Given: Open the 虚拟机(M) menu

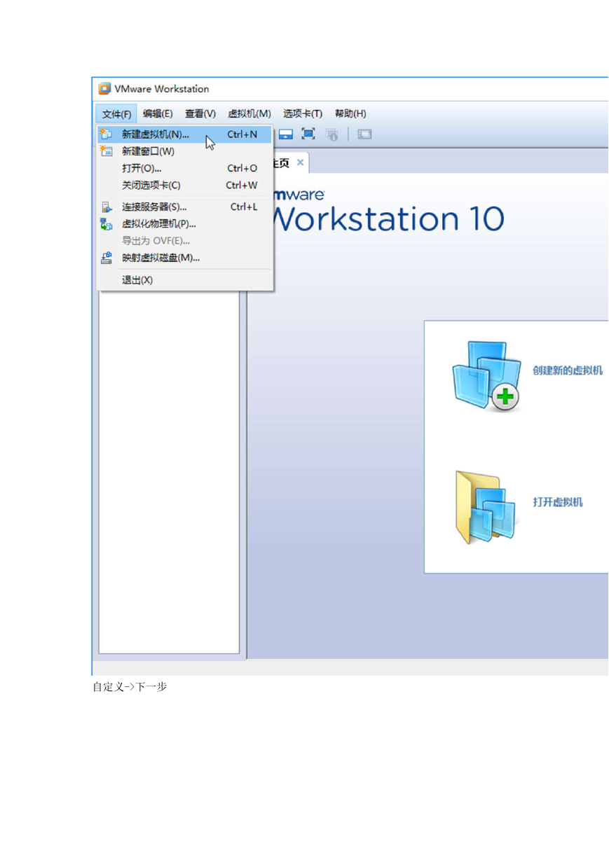Looking at the screenshot, I should click(249, 114).
